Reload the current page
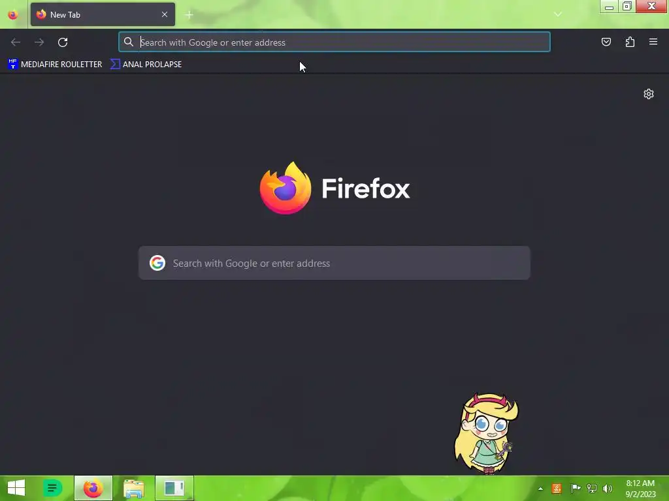The image size is (669, 501). tap(63, 42)
